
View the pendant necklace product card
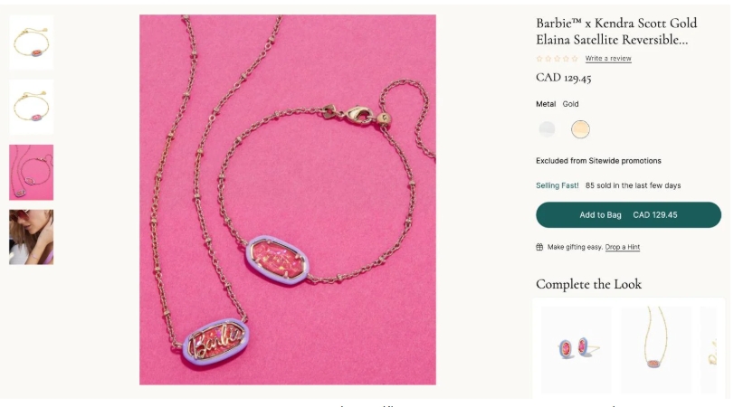pyautogui.click(x=656, y=349)
